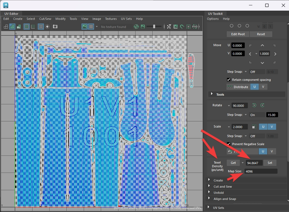Click the texel density 94.8647 field
This screenshot has width=289, height=212.
tap(254, 163)
